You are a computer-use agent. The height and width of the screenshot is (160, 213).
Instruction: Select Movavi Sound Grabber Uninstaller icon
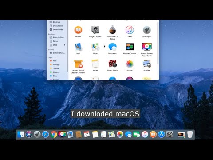(78, 64)
